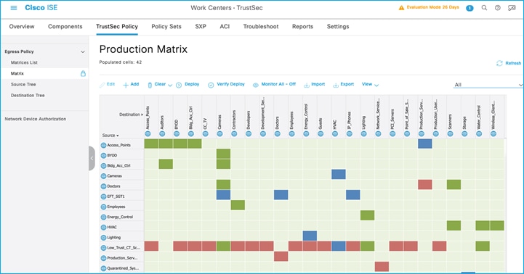Open the Clear dropdown
Image resolution: width=524 pixels, height=274 pixels.
click(160, 84)
